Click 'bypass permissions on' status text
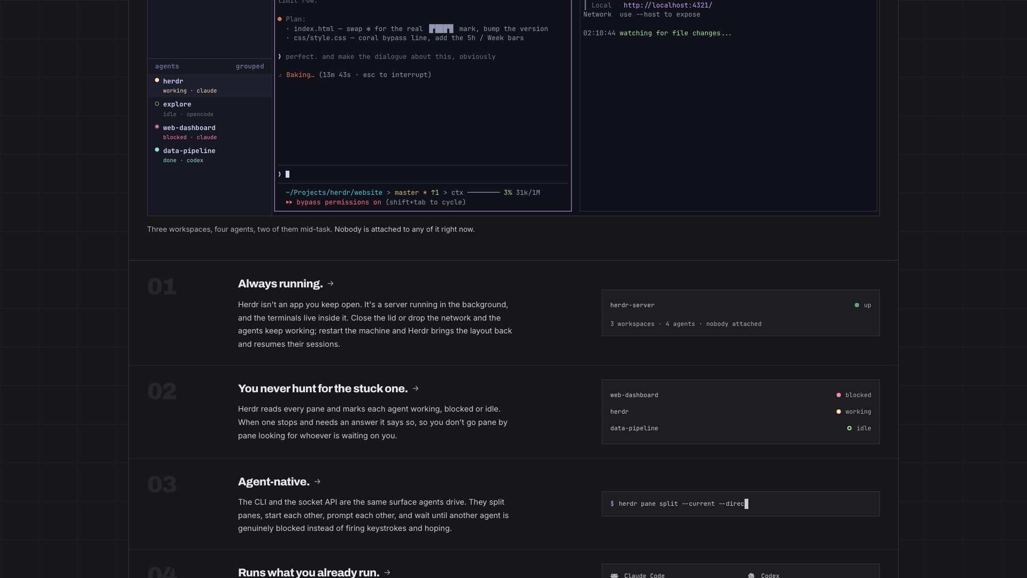The height and width of the screenshot is (578, 1027). [339, 202]
